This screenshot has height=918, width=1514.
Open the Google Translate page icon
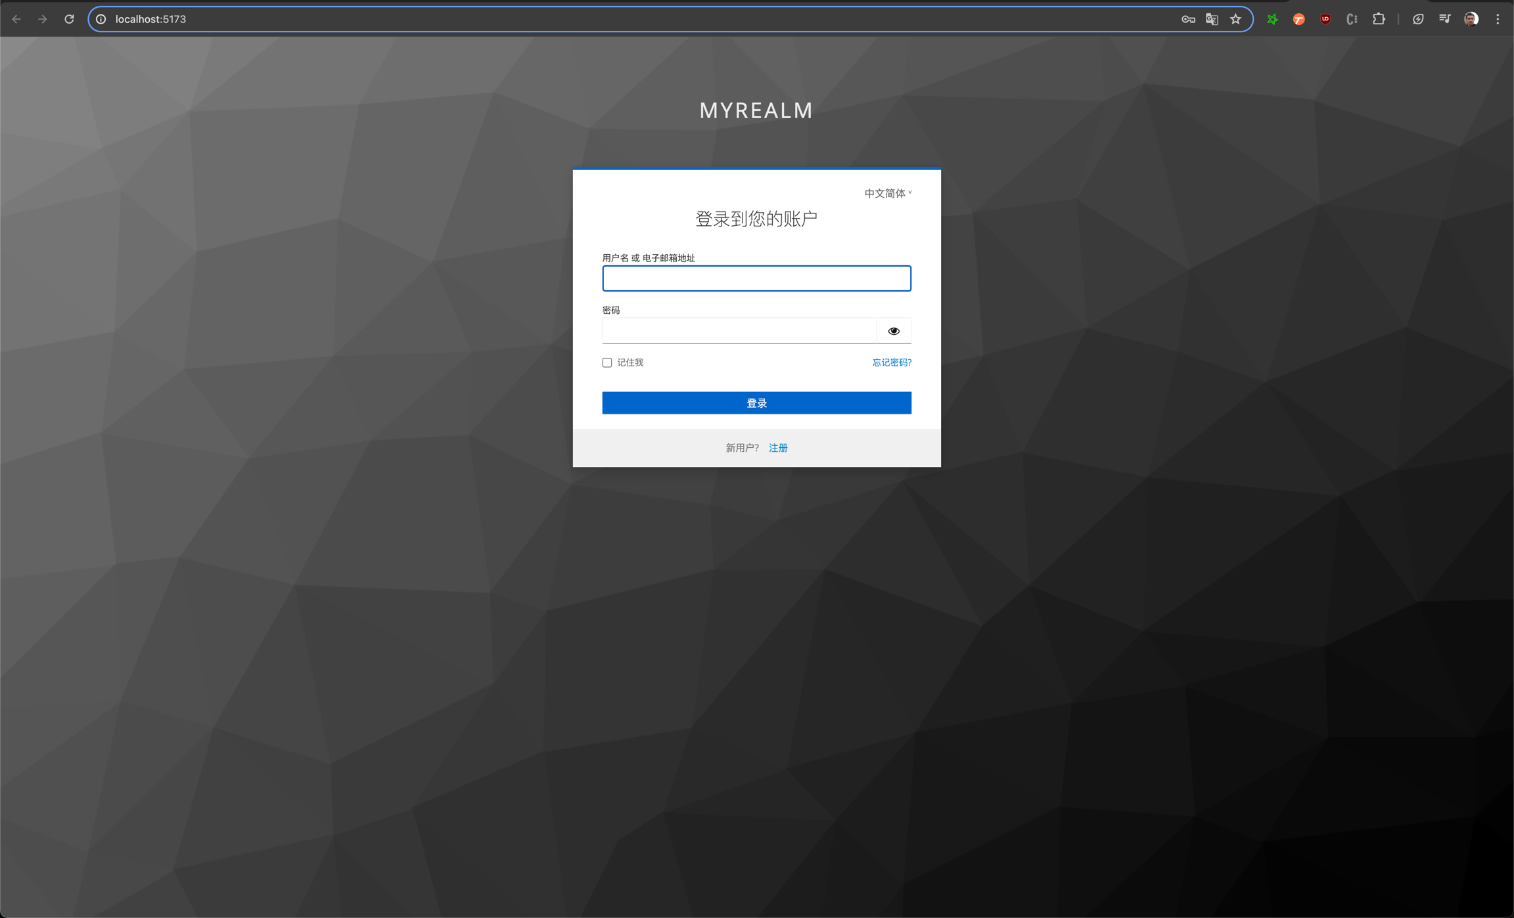point(1212,19)
